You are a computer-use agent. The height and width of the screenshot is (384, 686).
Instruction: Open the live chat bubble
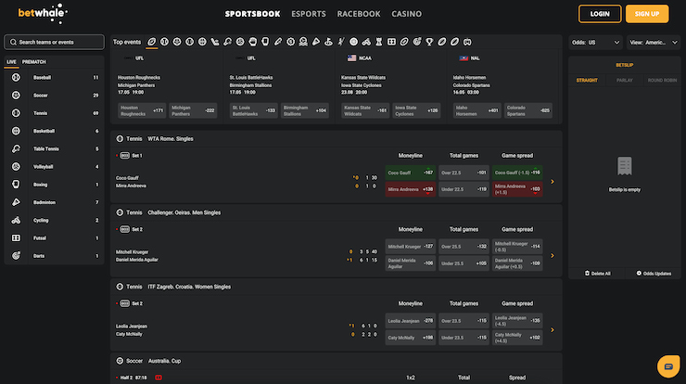pos(668,366)
